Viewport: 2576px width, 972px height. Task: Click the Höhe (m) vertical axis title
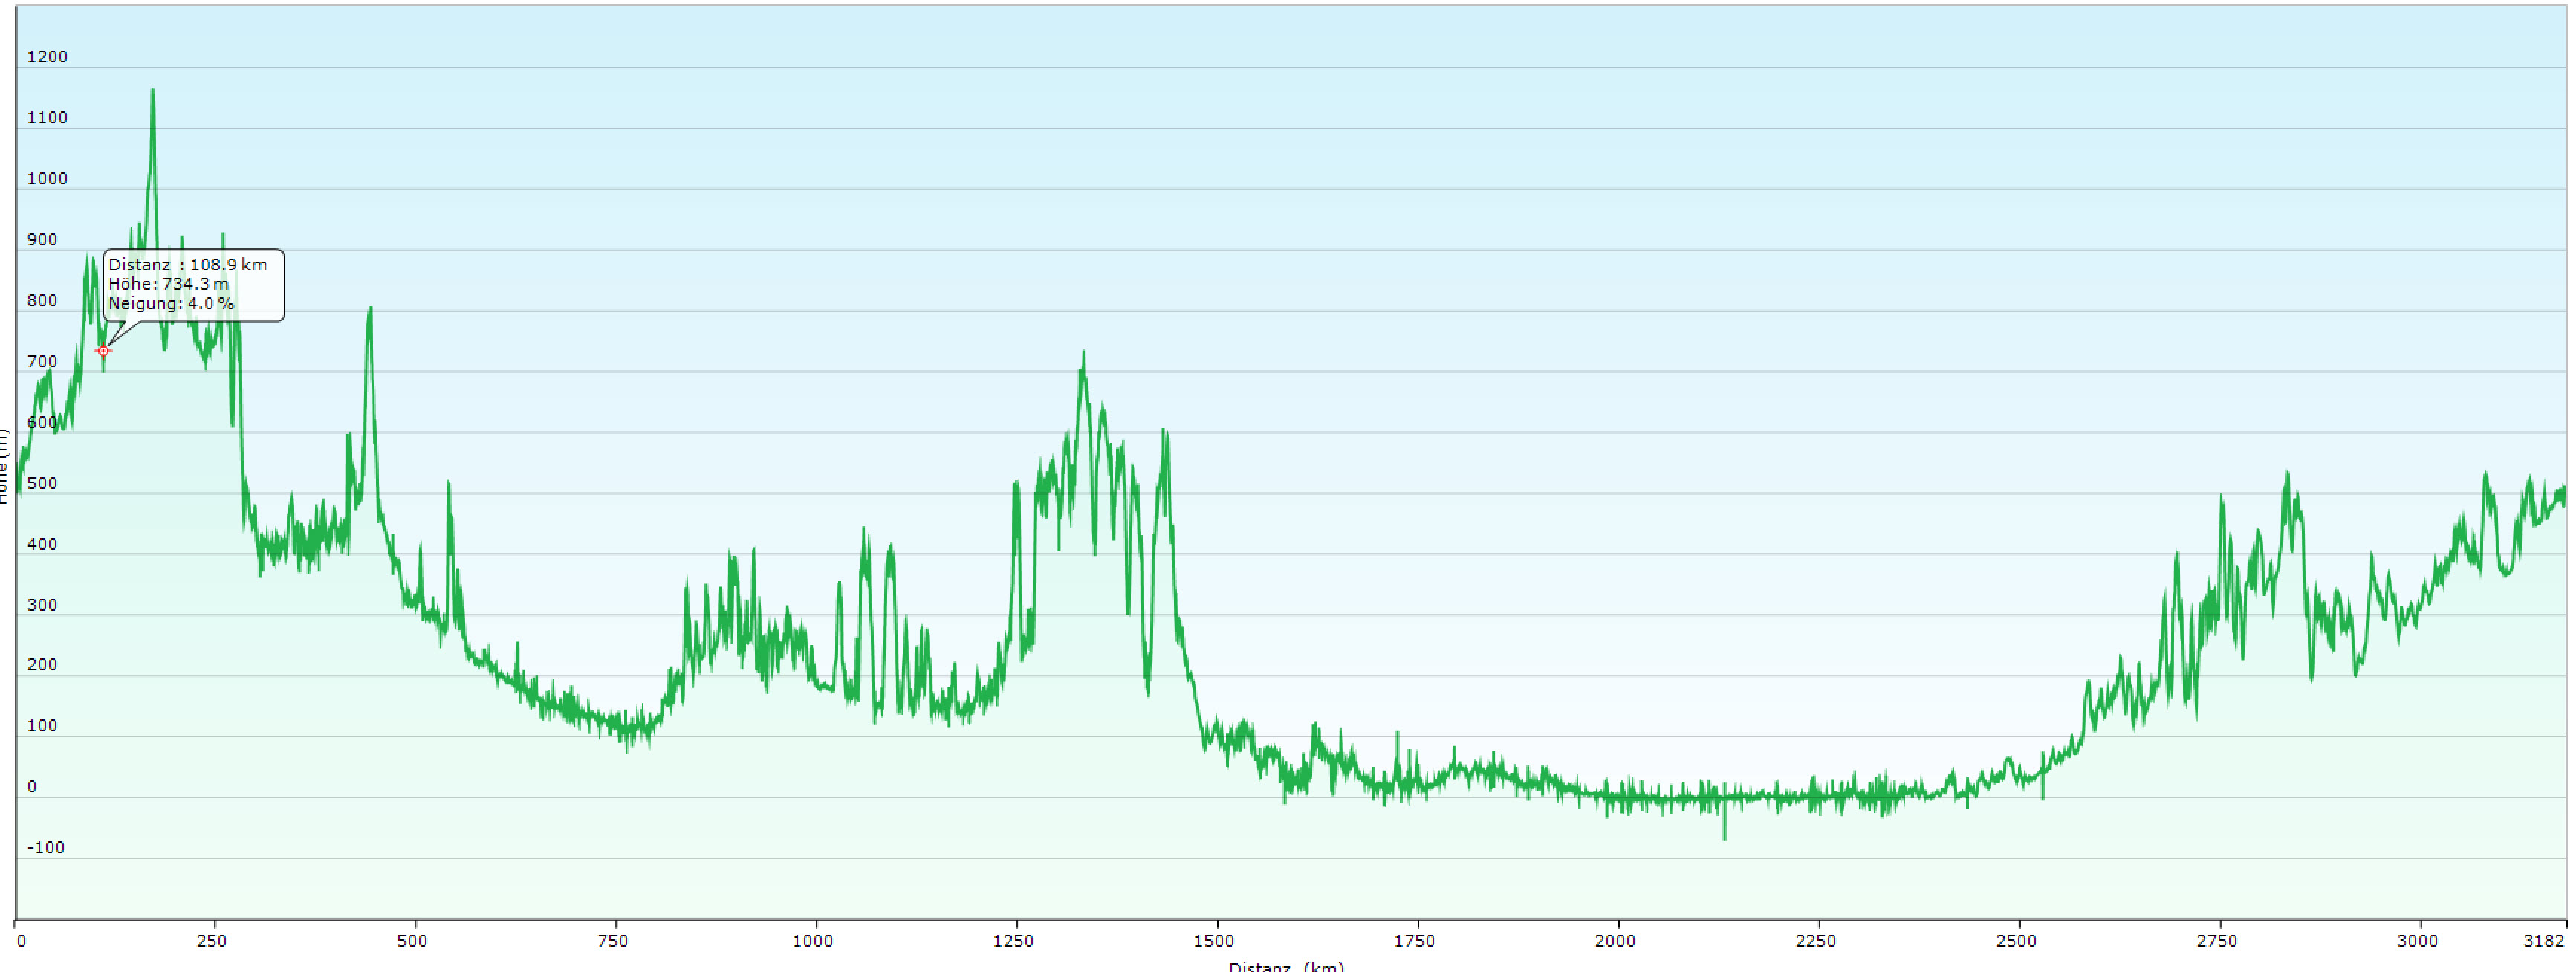[x=4, y=465]
